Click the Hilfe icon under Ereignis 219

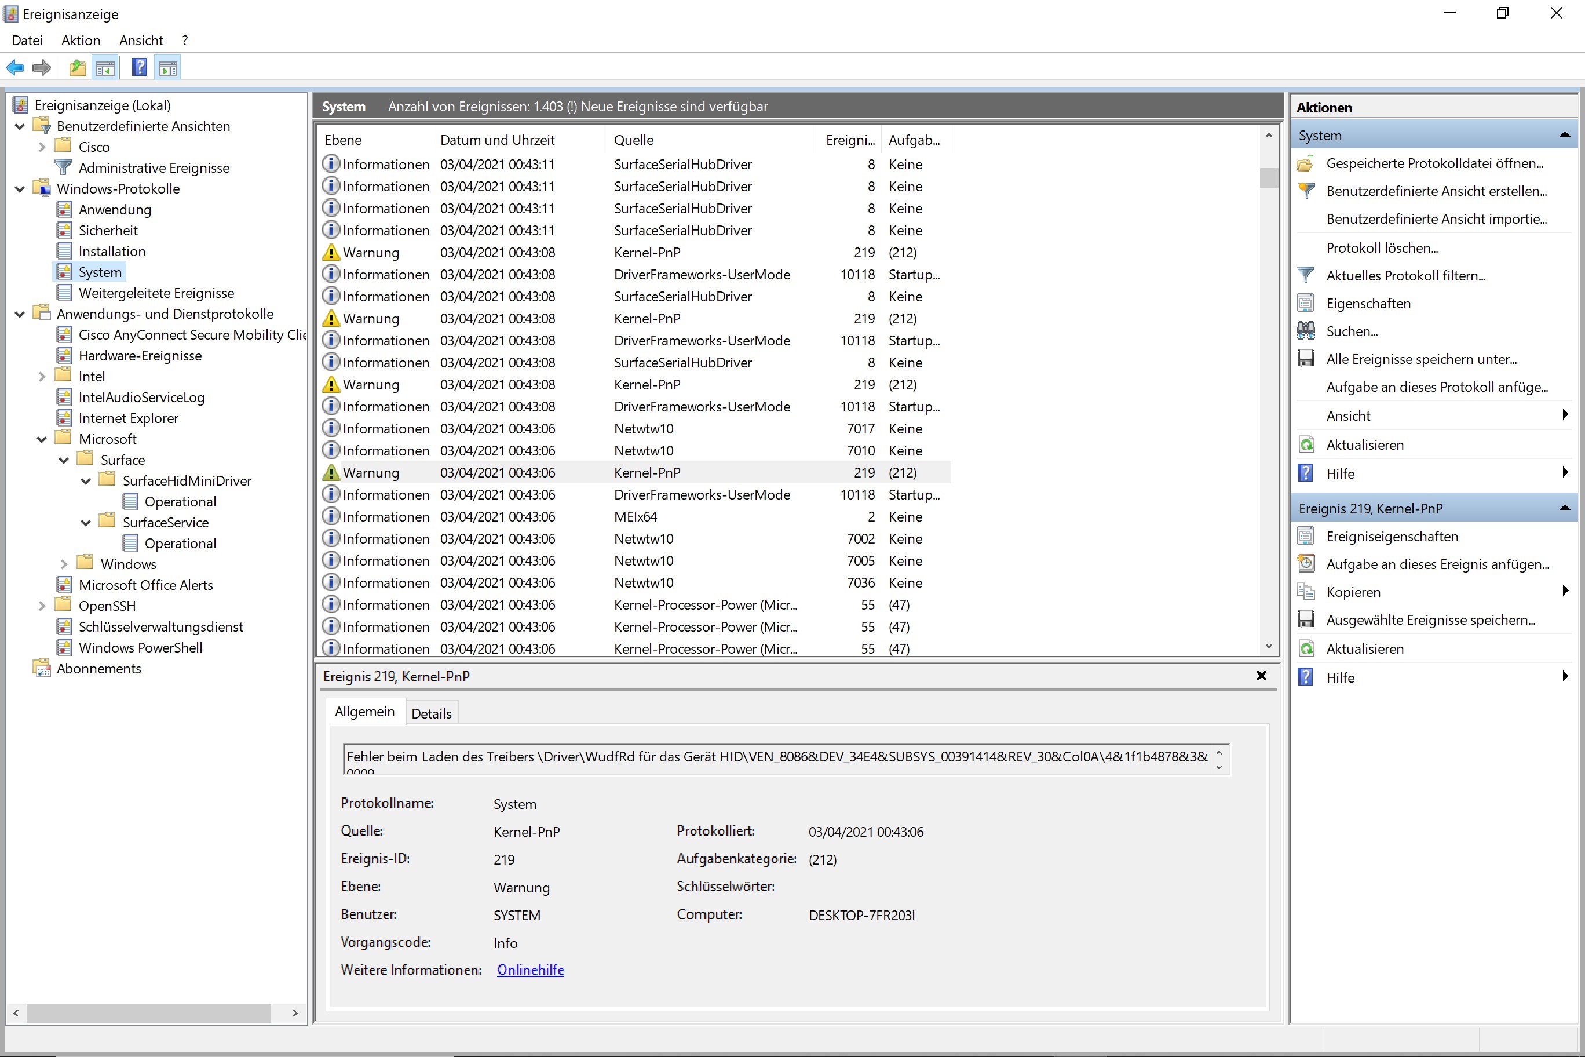coord(1305,677)
